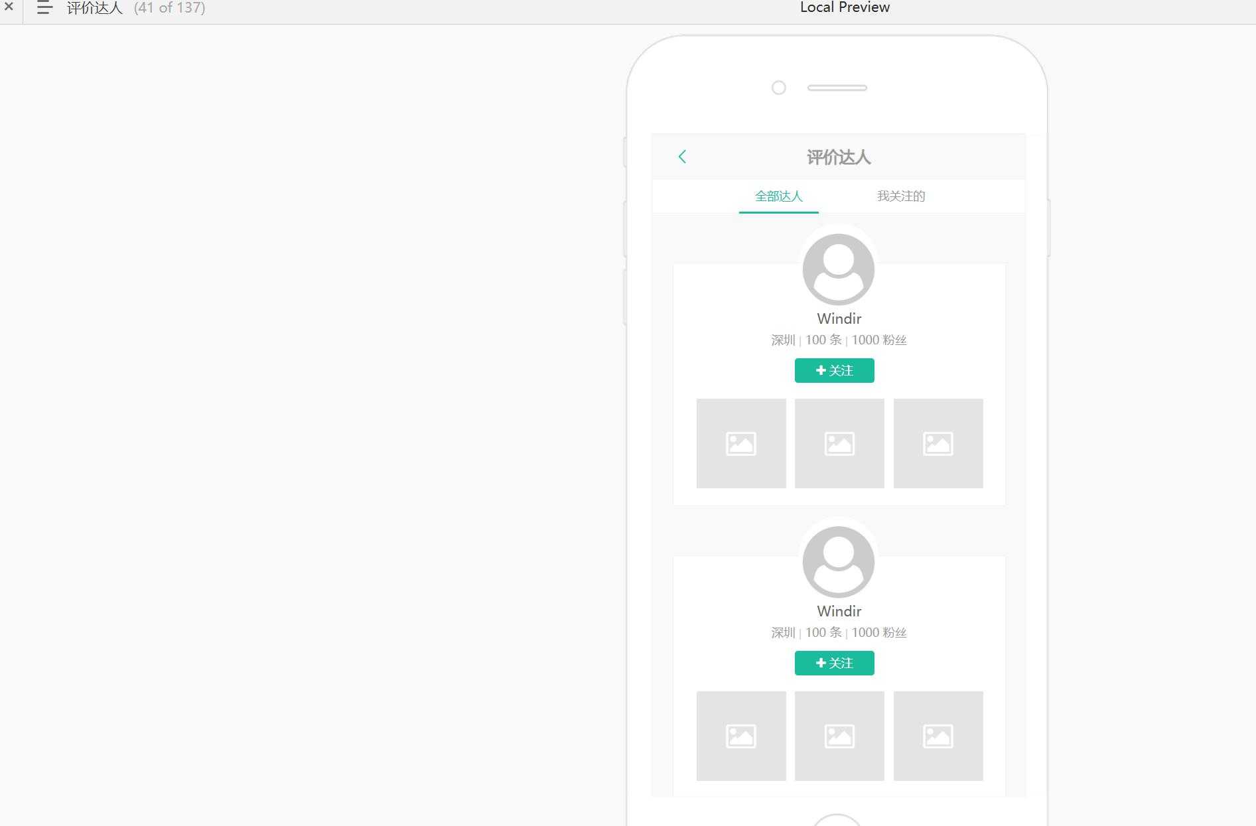Close the preview sidebar with X icon

[9, 7]
